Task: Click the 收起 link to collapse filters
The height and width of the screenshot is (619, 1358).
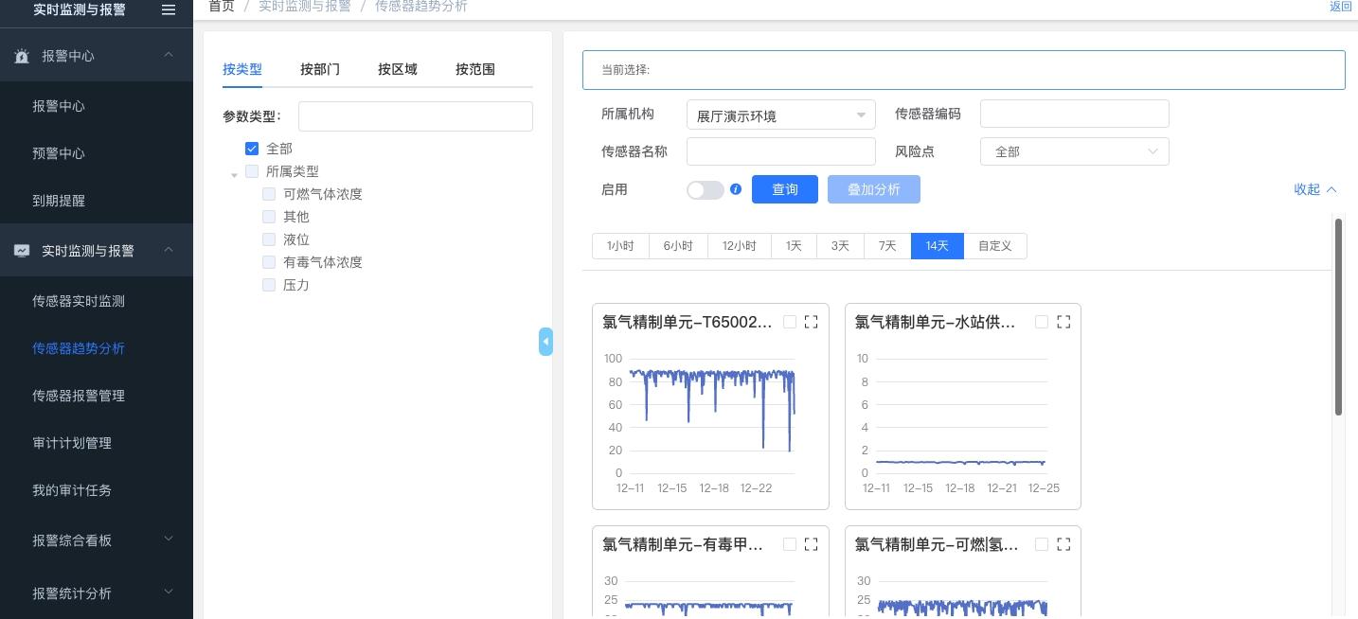Action: 1314,189
